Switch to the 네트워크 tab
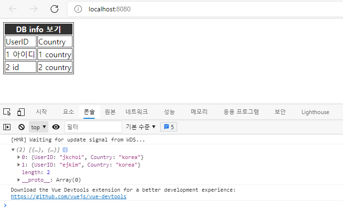 [x=137, y=112]
